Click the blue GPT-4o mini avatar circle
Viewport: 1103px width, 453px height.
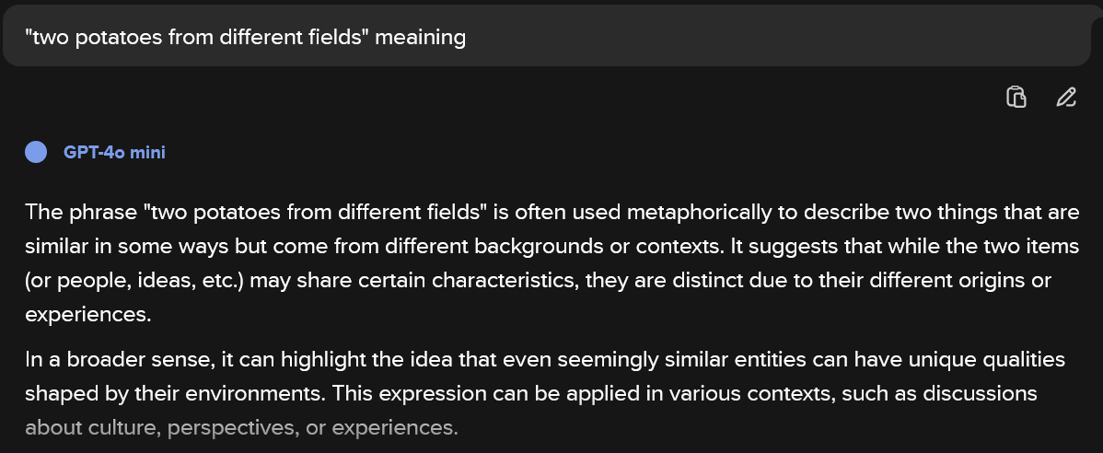pos(36,152)
